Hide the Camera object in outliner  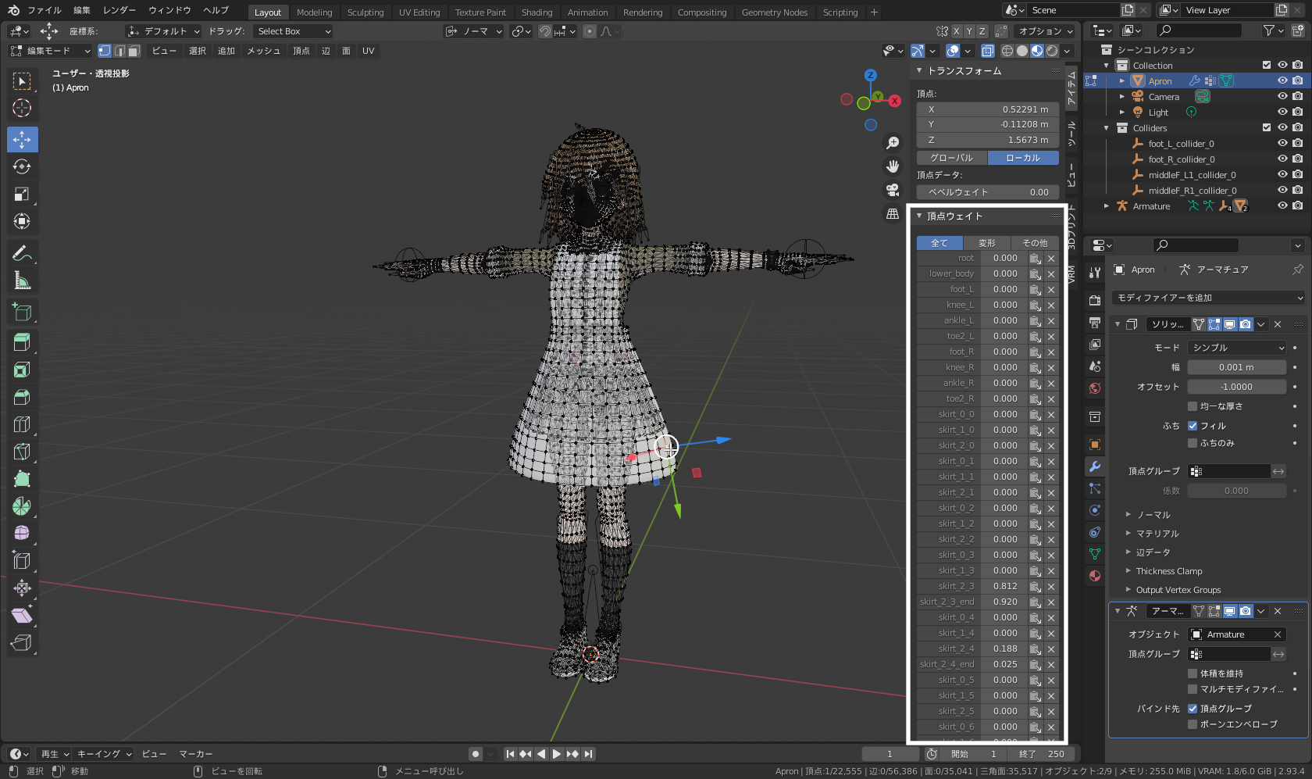point(1282,97)
